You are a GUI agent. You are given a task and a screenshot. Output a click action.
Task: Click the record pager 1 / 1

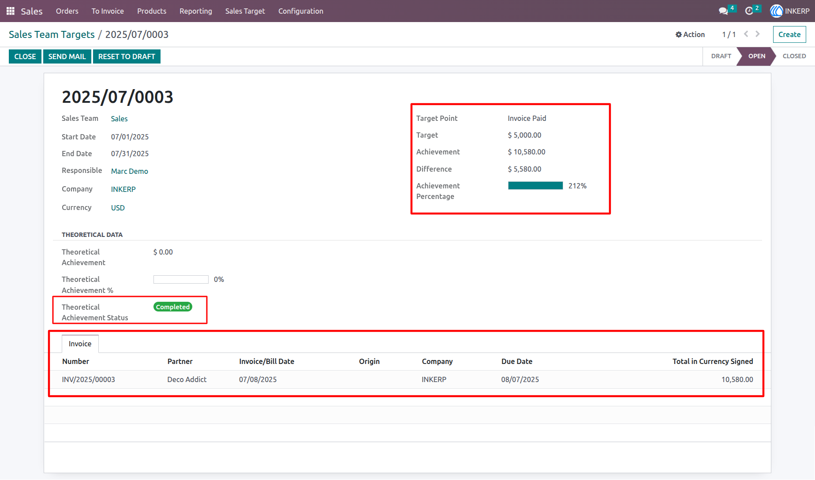(729, 34)
